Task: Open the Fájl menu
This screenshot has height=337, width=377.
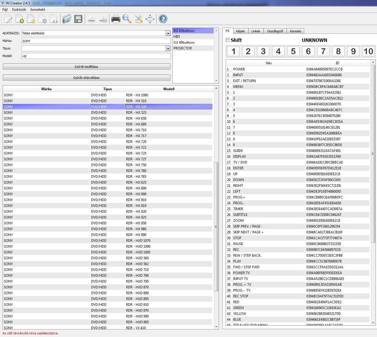Action: 5,10
